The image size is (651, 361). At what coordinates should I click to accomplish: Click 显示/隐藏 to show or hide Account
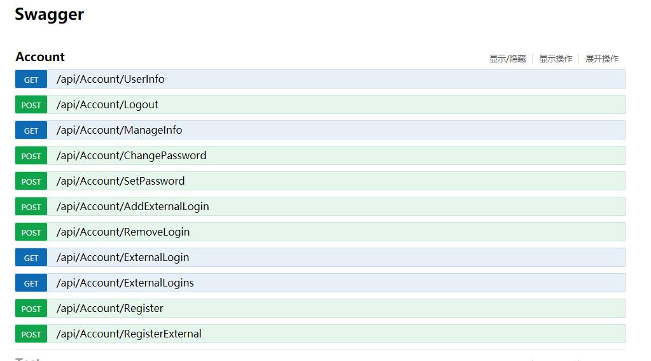pos(507,59)
